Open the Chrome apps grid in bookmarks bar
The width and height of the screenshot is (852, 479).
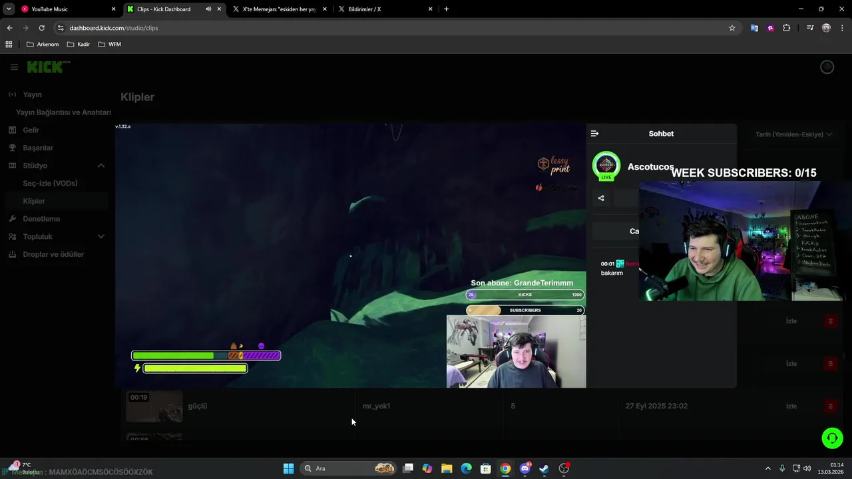tap(9, 45)
